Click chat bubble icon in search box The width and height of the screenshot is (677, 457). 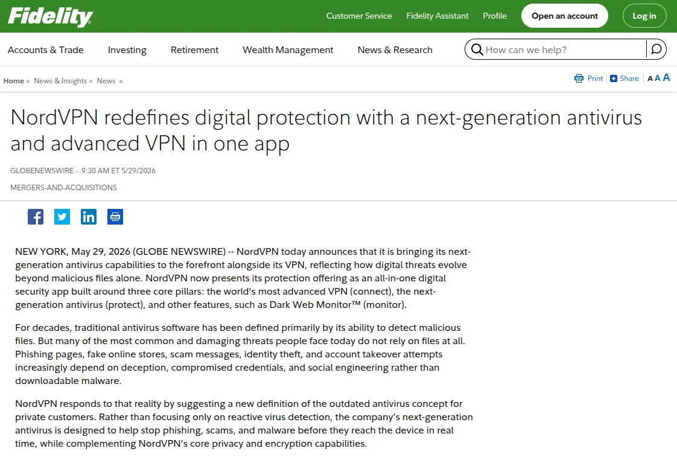(656, 50)
